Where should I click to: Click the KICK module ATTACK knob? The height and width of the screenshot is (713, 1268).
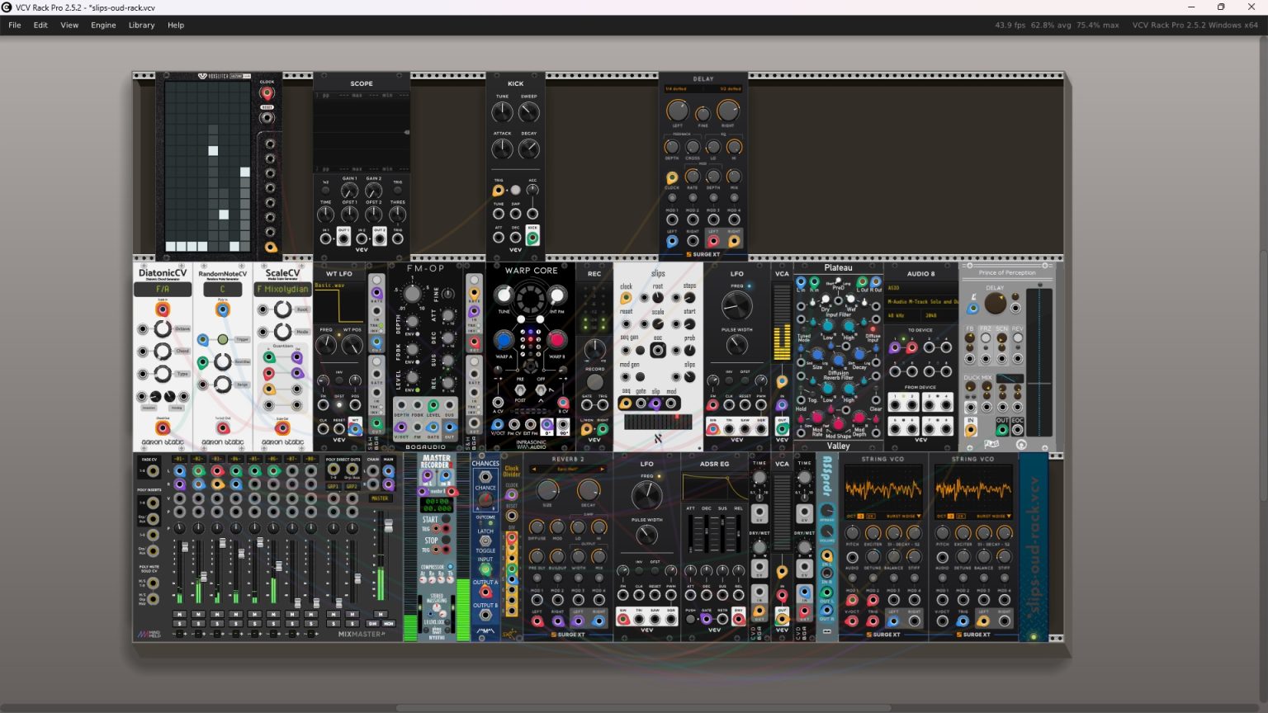tap(502, 149)
